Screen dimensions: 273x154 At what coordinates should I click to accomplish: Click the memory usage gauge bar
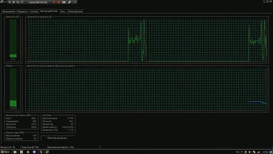tap(13, 87)
